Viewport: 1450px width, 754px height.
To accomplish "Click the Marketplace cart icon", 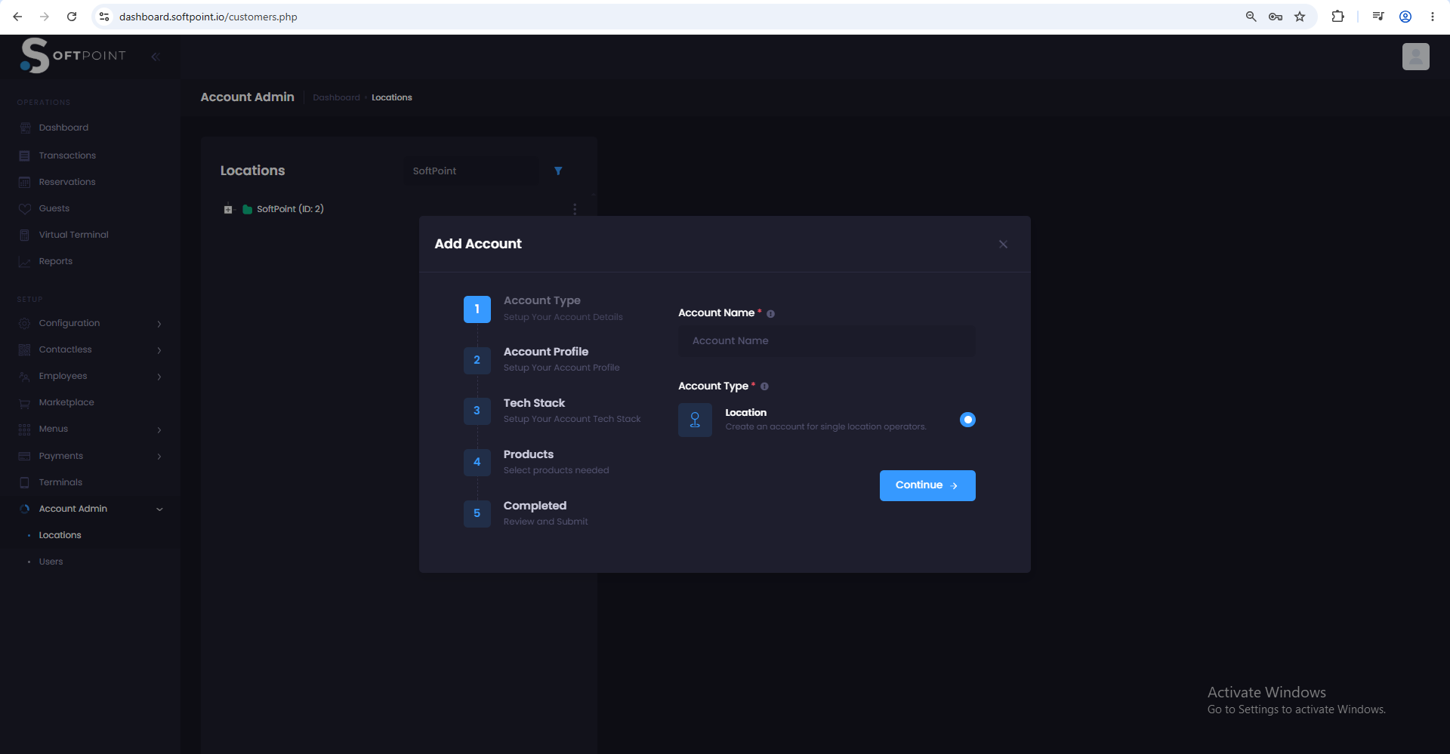I will (24, 403).
